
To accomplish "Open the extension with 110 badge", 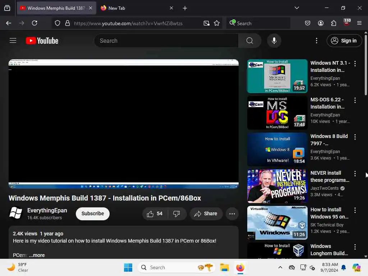I will tap(347, 23).
